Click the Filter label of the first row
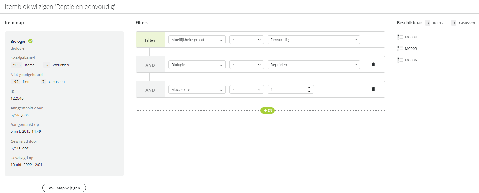479x193 pixels. [x=150, y=40]
